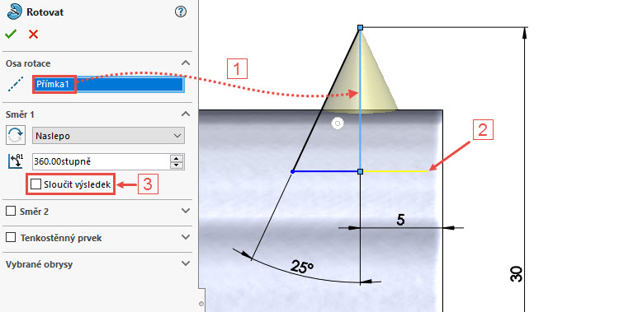Screen dimensions: 619x312
Task: Open the Naslepo revolve type dropdown
Action: point(108,136)
